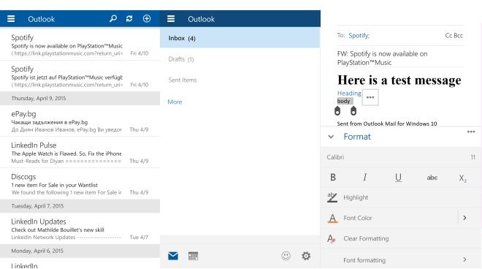Image resolution: width=482 pixels, height=269 pixels.
Task: Click 'Here is a test message' heading
Action: (399, 80)
